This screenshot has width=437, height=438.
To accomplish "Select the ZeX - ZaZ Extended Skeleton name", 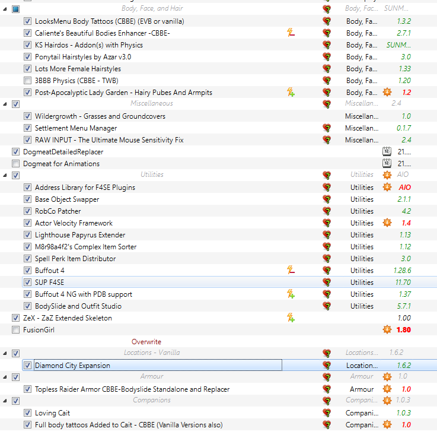I will [x=68, y=318].
